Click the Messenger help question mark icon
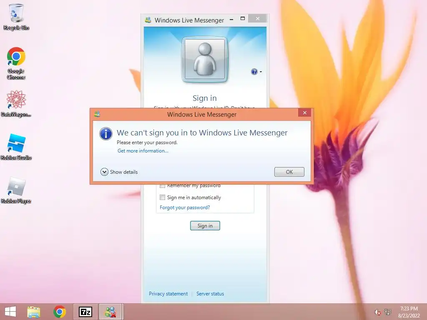 pos(254,72)
